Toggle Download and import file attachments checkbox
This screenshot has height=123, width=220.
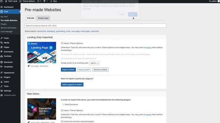(62, 58)
